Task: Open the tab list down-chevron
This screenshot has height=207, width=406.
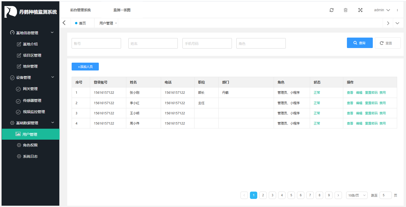Action: click(397, 23)
